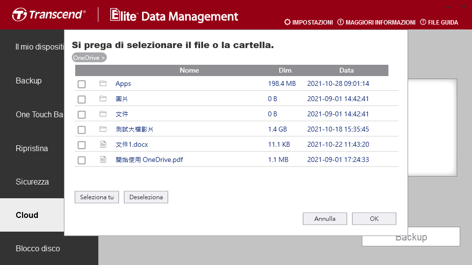Open the 圖片 folder name

(122, 99)
